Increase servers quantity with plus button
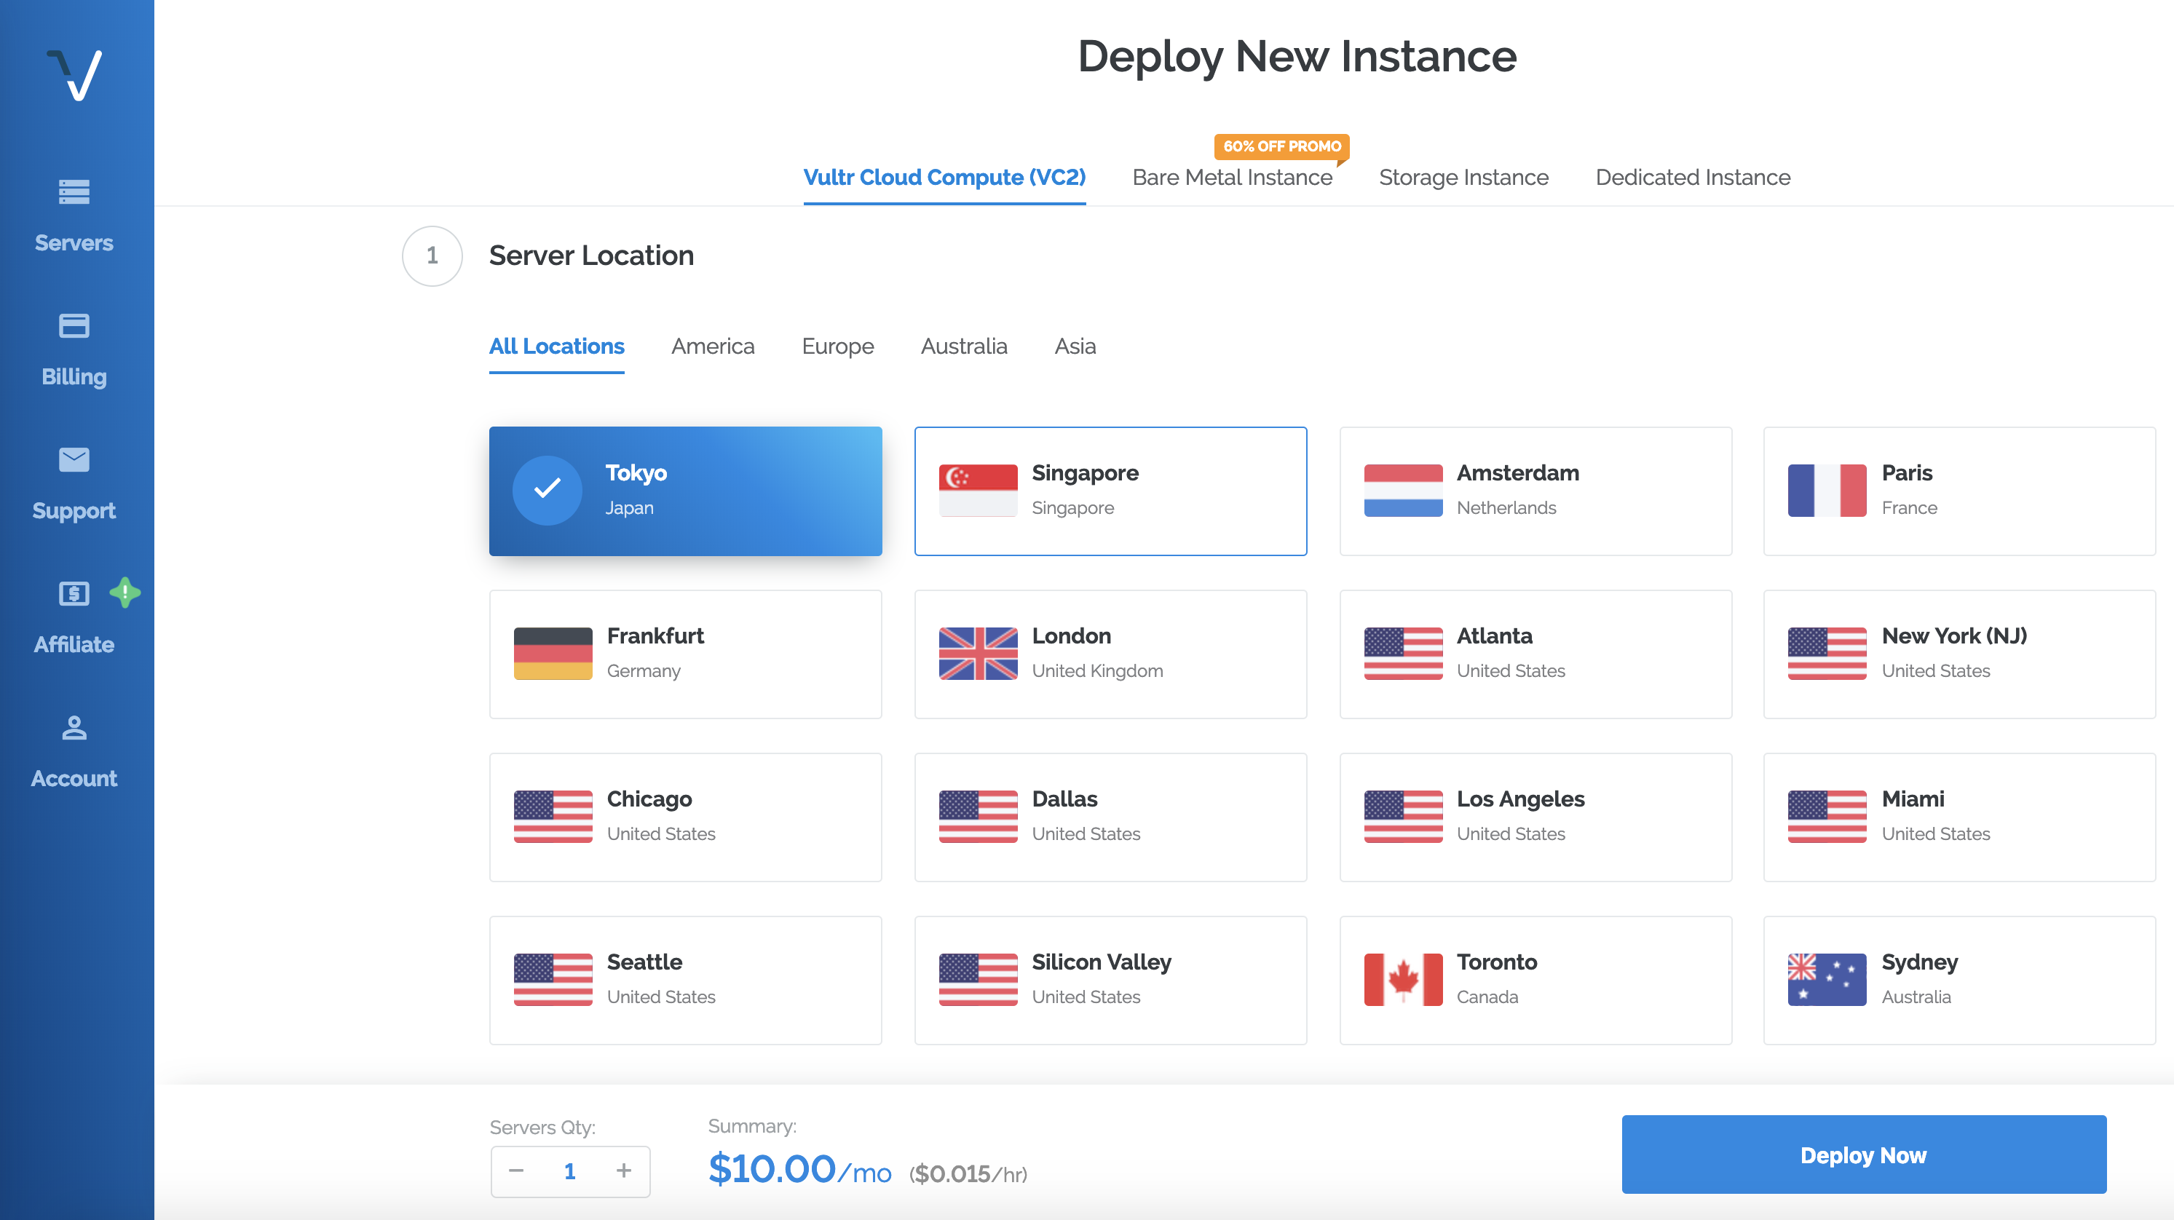2174x1220 pixels. click(624, 1171)
